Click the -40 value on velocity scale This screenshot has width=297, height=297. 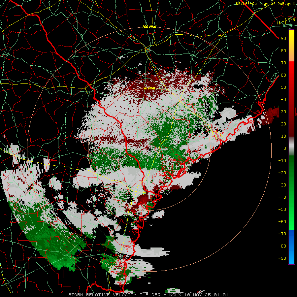coord(282,197)
